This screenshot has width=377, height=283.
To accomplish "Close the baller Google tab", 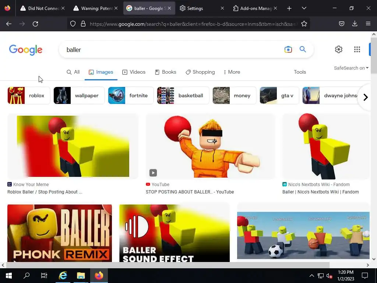I will point(169,8).
